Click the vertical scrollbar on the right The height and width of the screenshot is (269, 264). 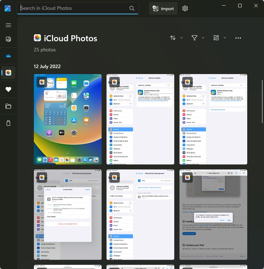click(x=262, y=102)
